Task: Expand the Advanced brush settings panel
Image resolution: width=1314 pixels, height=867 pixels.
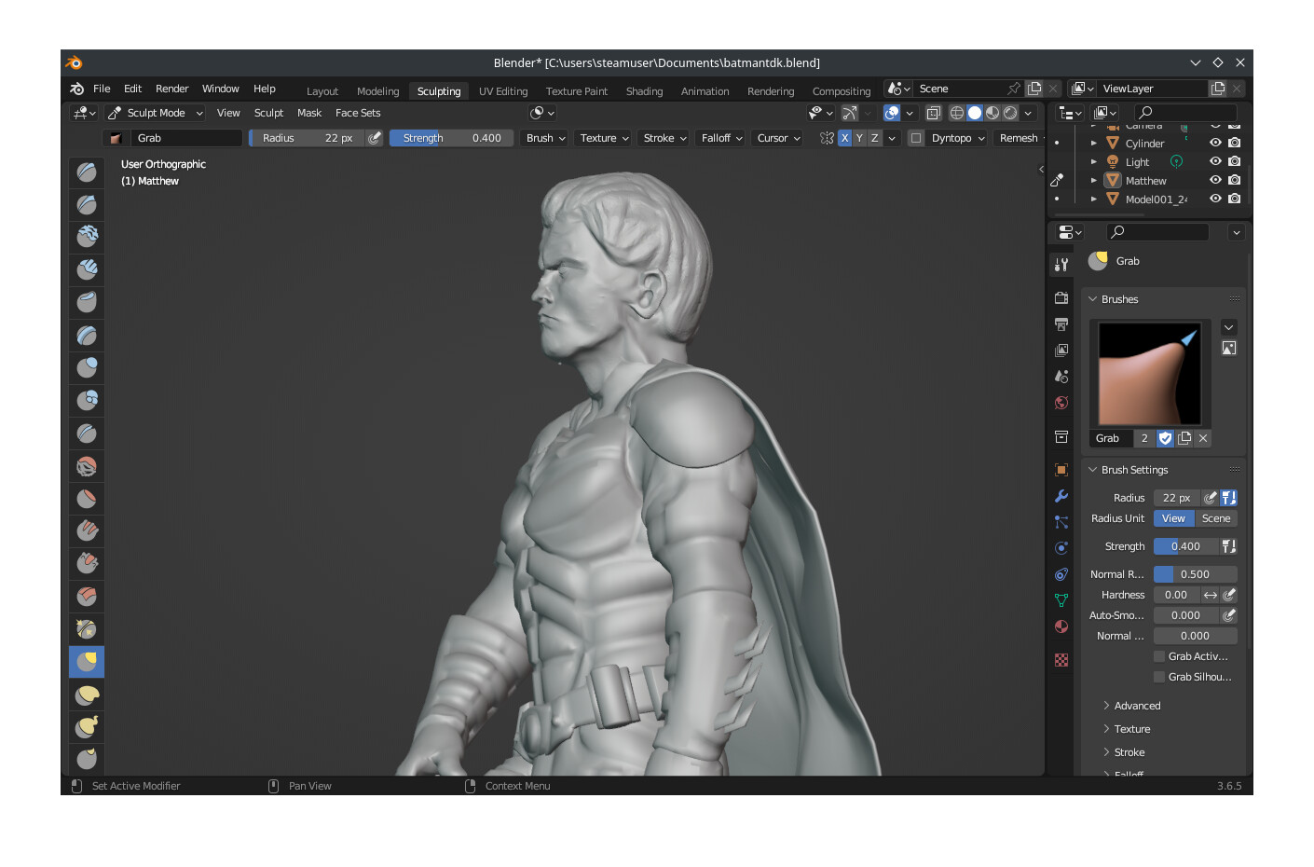Action: point(1137,706)
